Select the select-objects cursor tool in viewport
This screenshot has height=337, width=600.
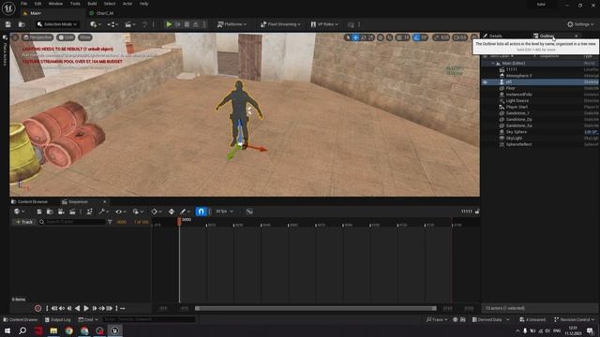348,37
